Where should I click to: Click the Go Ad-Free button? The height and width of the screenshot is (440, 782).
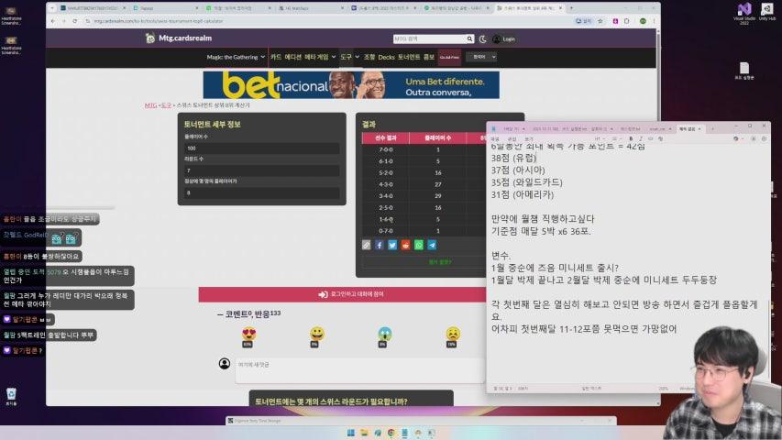(449, 57)
